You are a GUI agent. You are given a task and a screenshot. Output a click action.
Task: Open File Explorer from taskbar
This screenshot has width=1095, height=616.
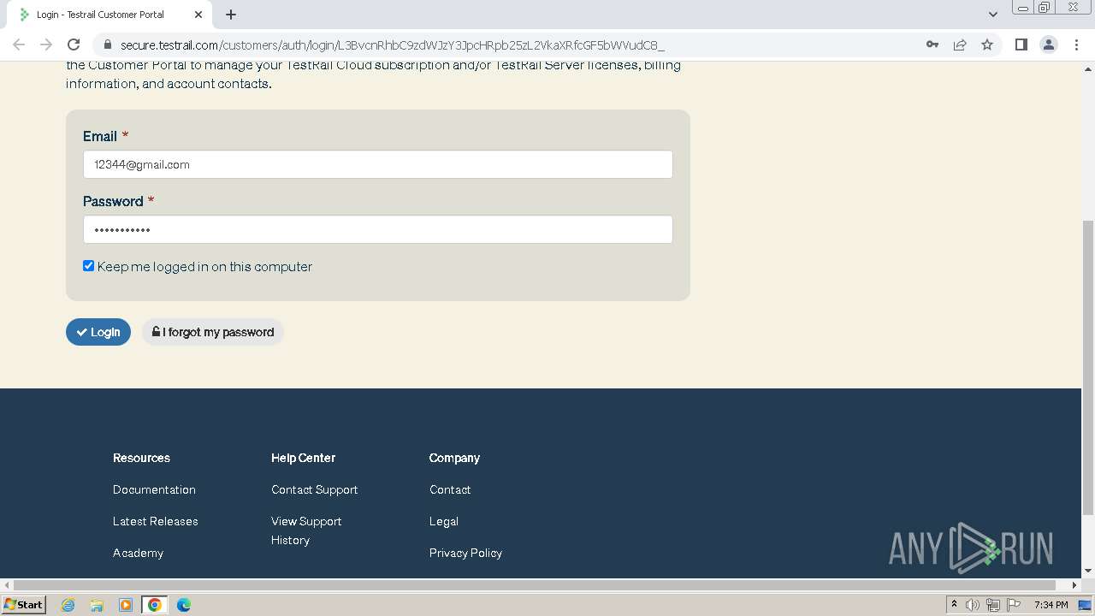[x=97, y=605]
